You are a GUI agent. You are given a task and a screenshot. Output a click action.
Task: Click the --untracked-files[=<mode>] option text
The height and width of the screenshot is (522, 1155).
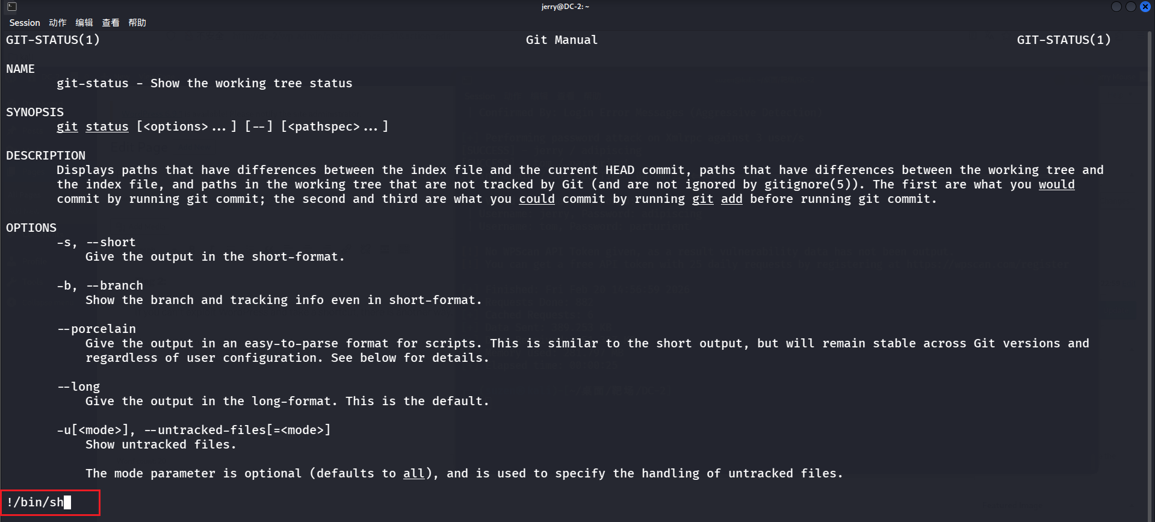pyautogui.click(x=238, y=430)
